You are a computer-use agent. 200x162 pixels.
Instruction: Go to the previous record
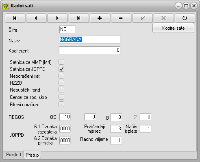click(x=36, y=18)
